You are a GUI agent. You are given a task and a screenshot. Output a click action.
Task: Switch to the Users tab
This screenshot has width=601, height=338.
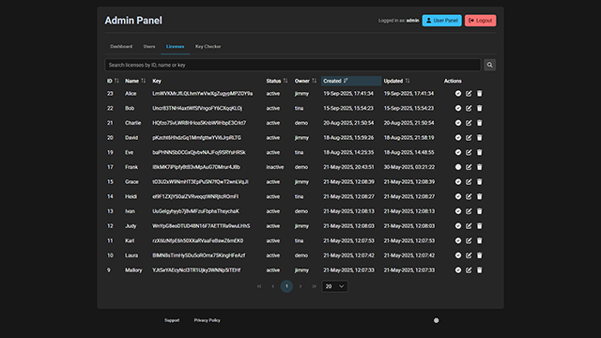pos(149,46)
